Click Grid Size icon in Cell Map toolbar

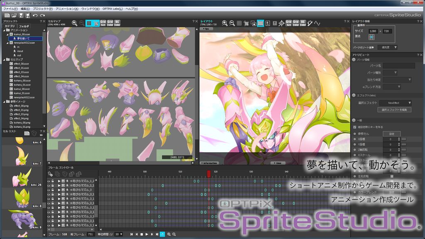pyautogui.click(x=103, y=23)
